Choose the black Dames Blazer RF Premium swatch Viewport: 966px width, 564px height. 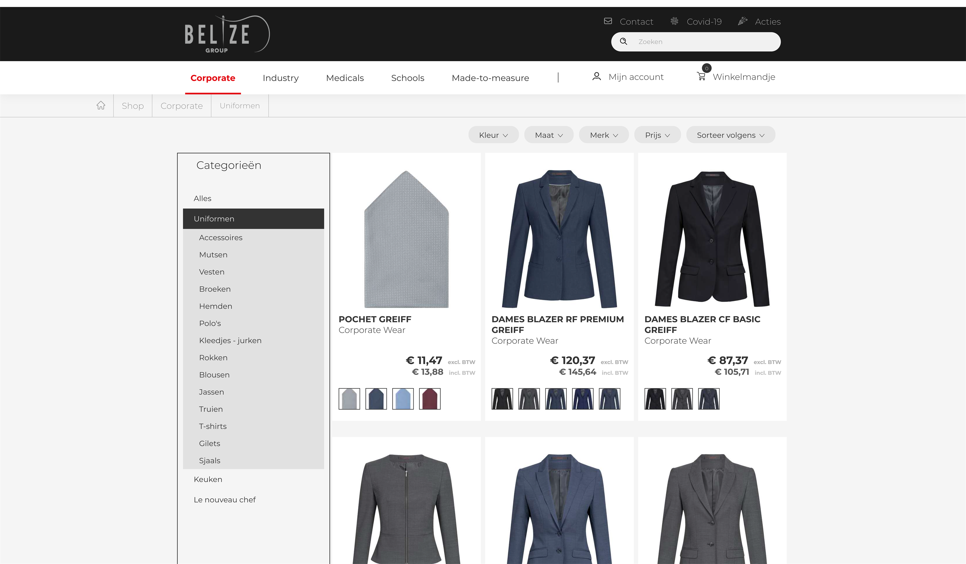[x=502, y=399]
